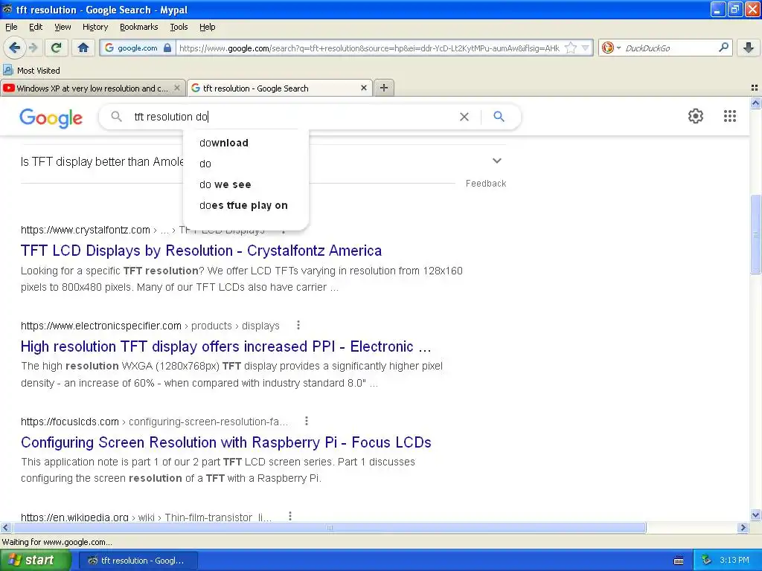Image resolution: width=762 pixels, height=571 pixels.
Task: Click the horizontal scrollbar left arrow
Action: tap(5, 527)
